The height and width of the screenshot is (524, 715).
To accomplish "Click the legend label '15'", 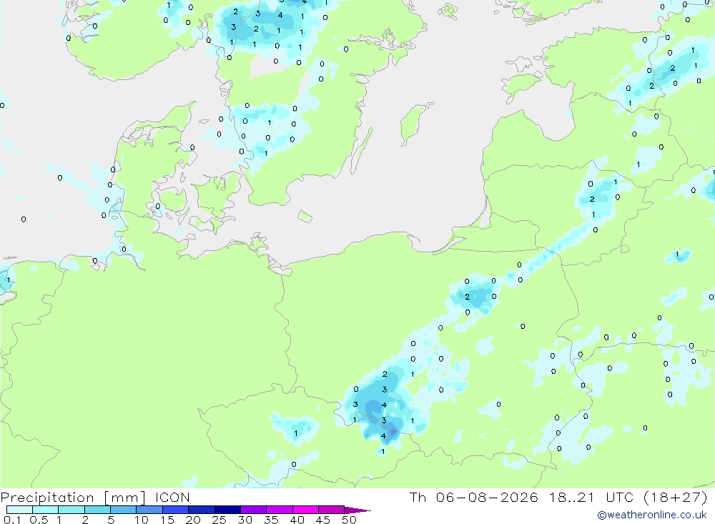I will [x=167, y=520].
